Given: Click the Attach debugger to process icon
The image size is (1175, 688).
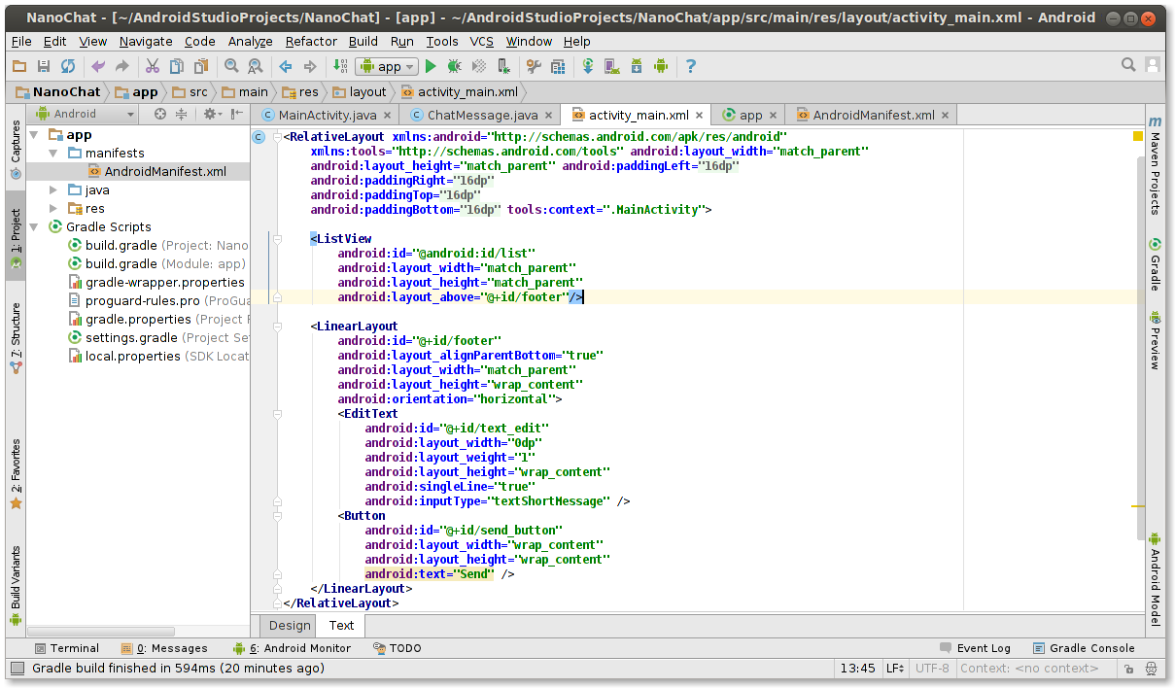Looking at the screenshot, I should 503,66.
